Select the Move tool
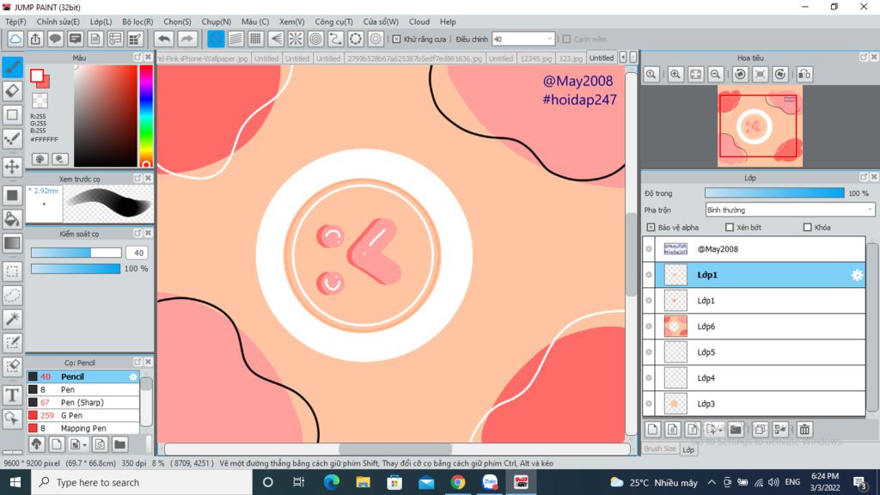Image resolution: width=880 pixels, height=495 pixels. click(12, 167)
